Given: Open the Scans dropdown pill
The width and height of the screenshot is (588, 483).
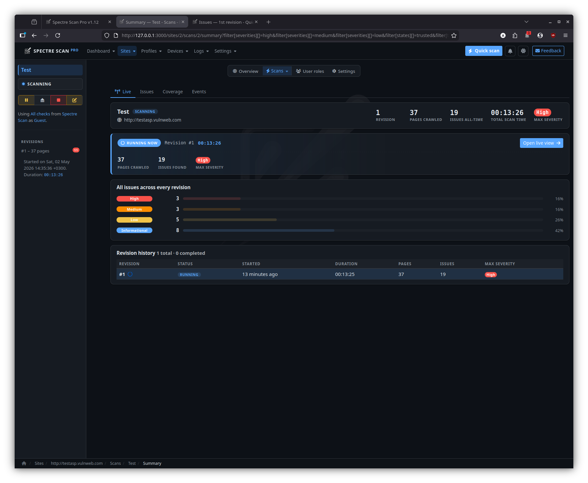Looking at the screenshot, I should point(277,71).
